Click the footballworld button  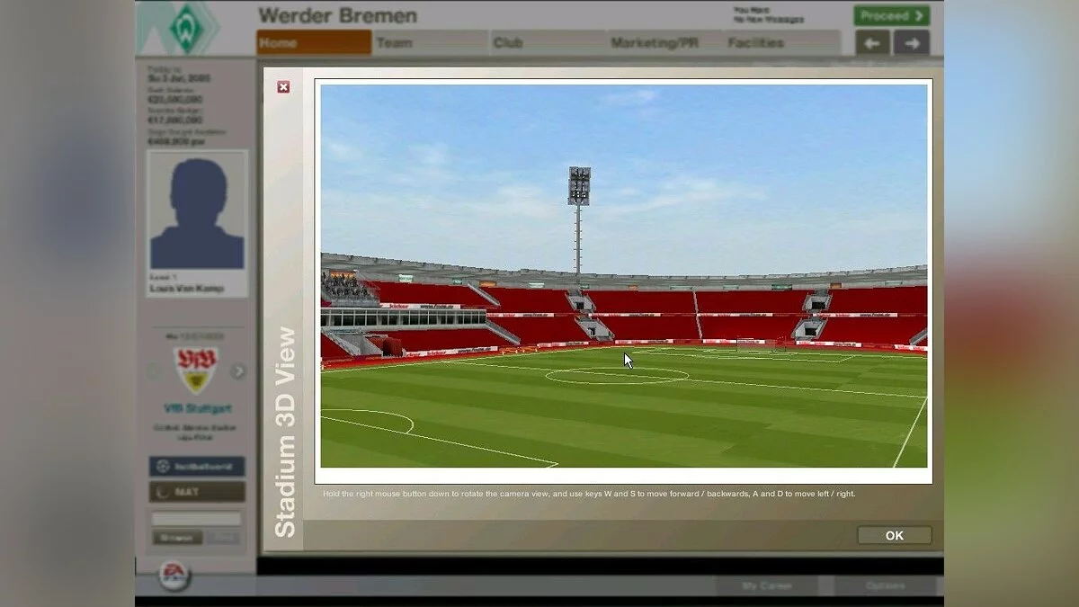pyautogui.click(x=197, y=467)
